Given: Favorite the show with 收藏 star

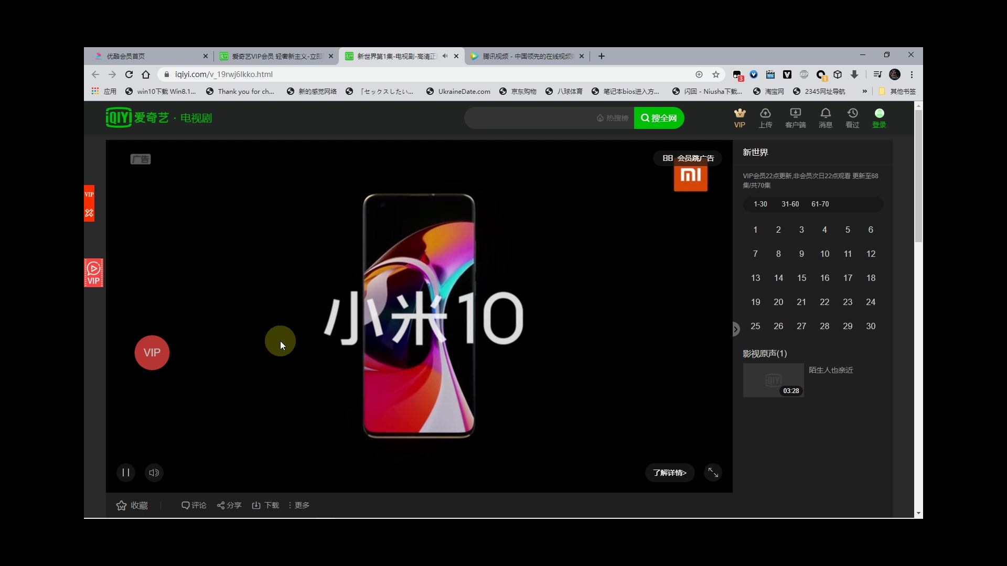Looking at the screenshot, I should tap(132, 505).
